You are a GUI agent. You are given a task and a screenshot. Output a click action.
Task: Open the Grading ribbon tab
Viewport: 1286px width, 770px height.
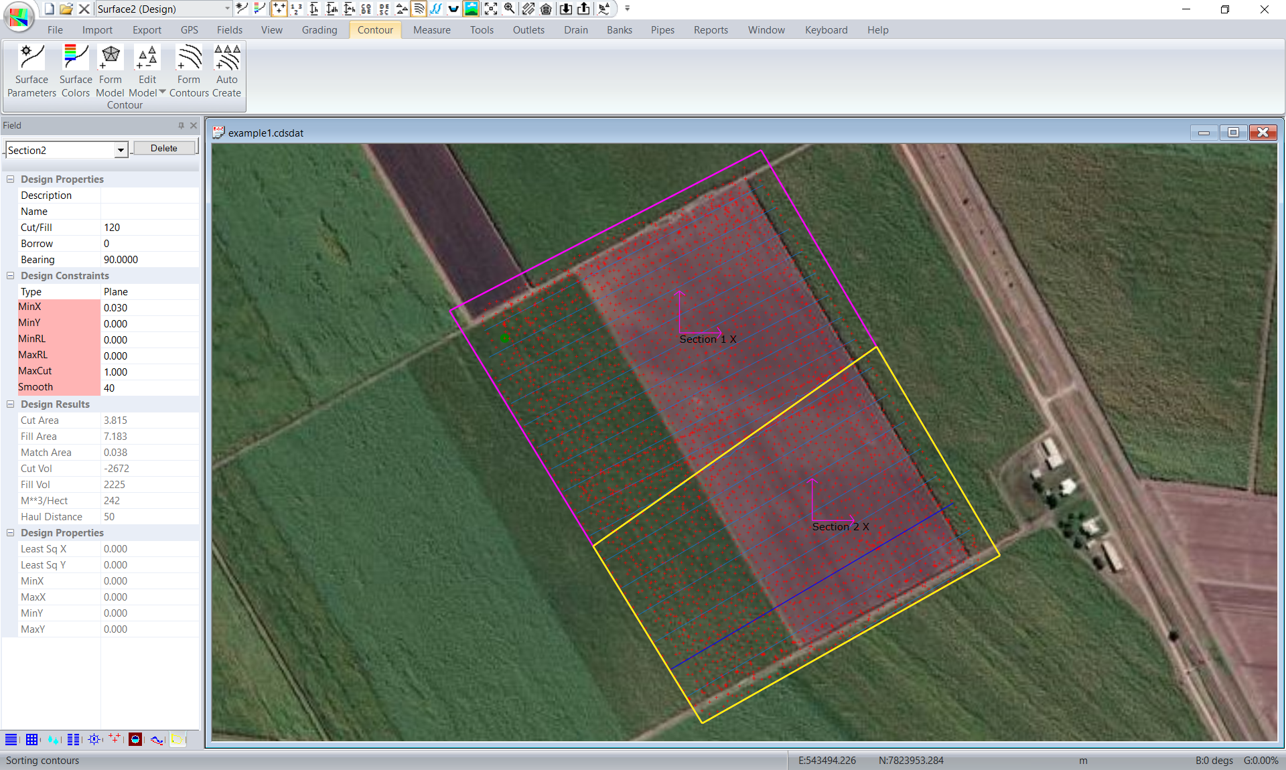point(319,30)
